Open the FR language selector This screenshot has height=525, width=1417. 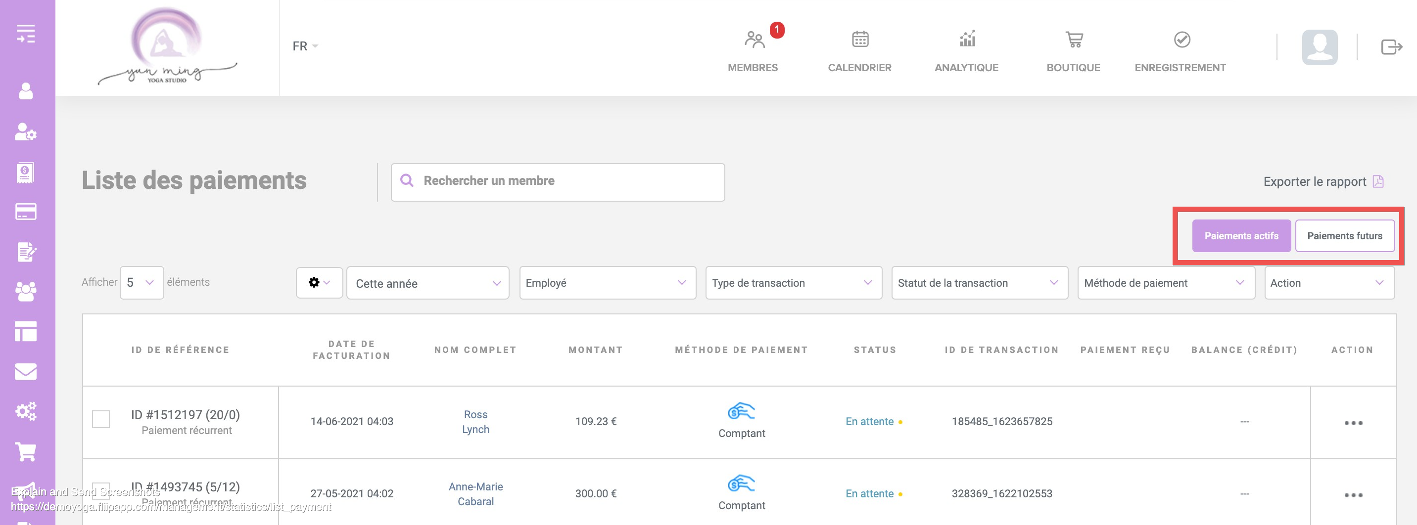coord(305,46)
